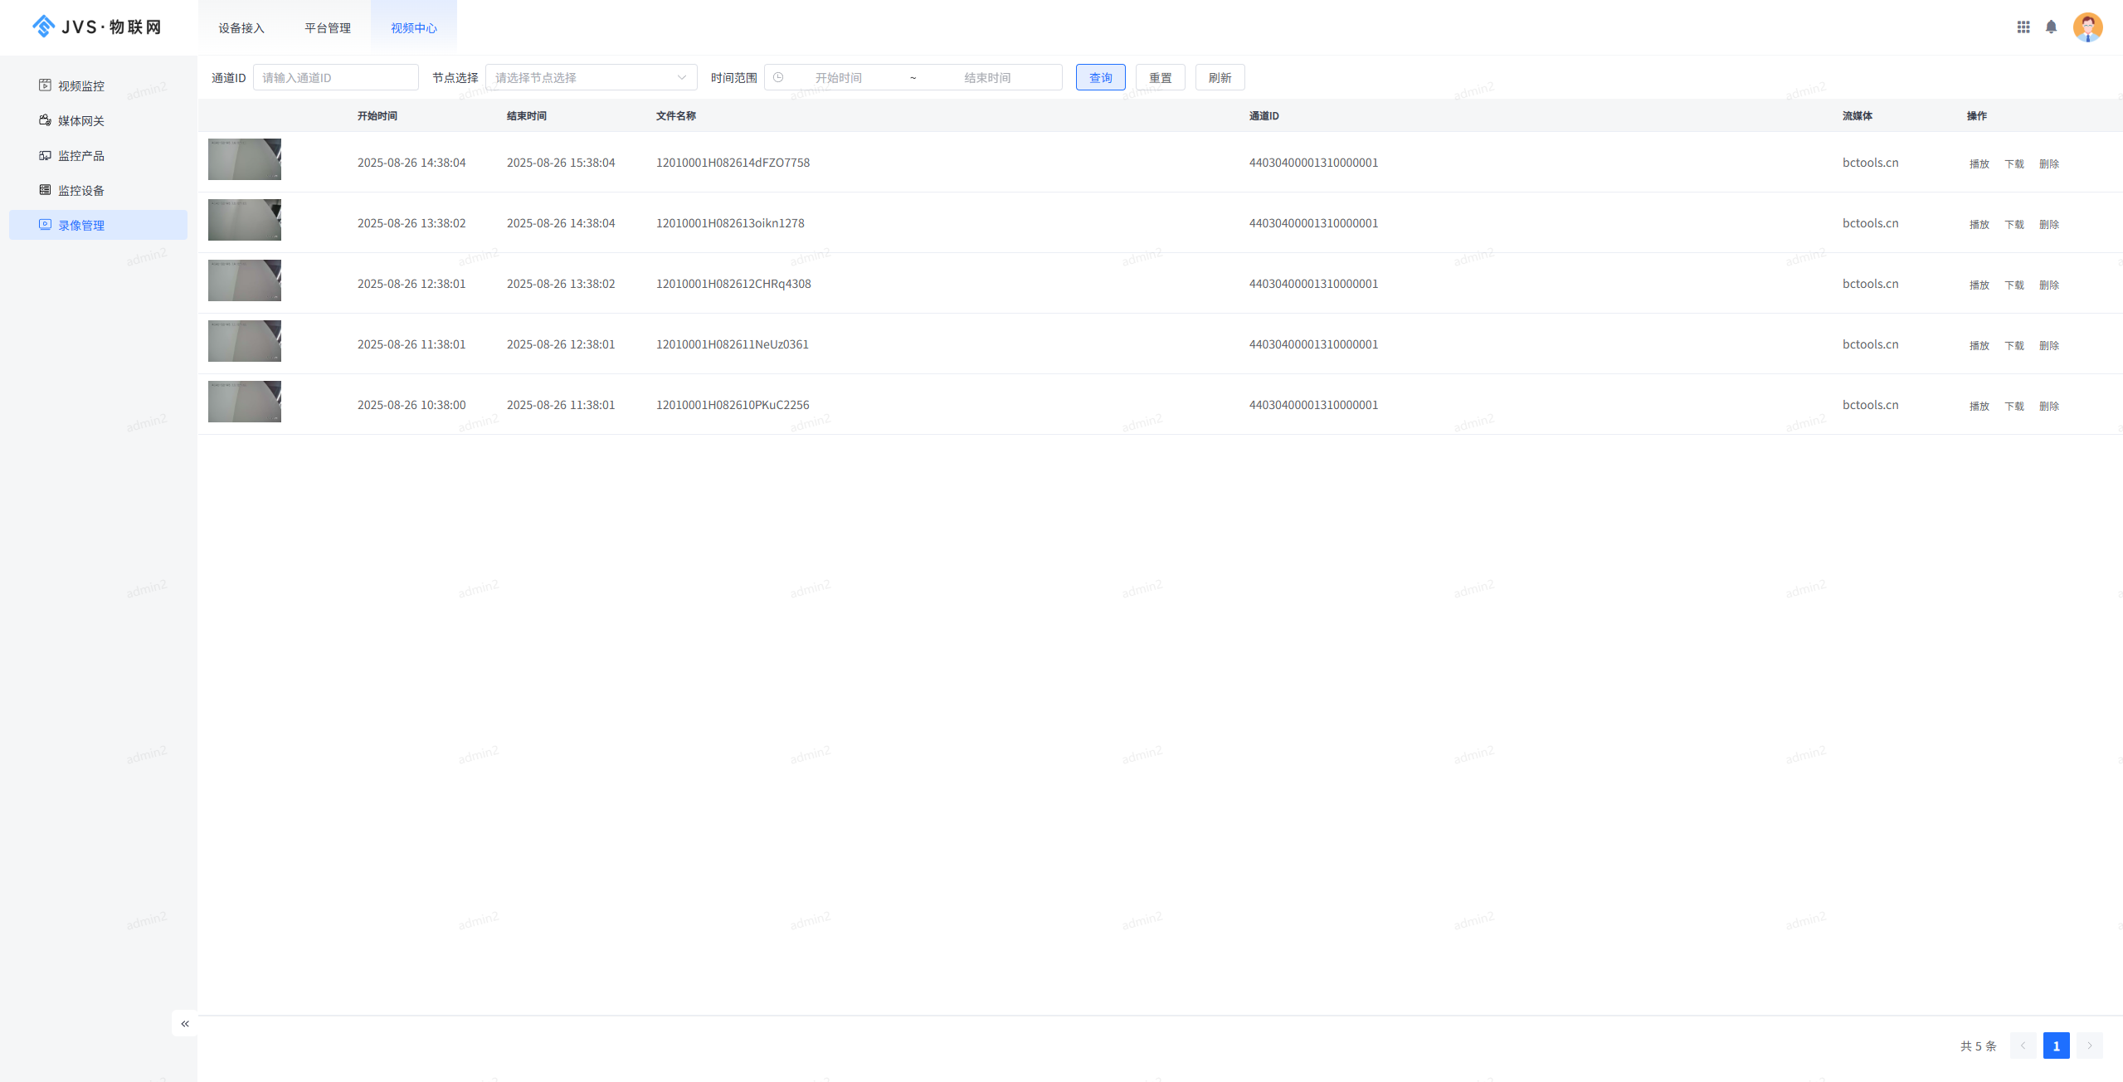This screenshot has width=2123, height=1082.
Task: Play recording 12010001H082613oikn1278
Action: [x=1979, y=224]
